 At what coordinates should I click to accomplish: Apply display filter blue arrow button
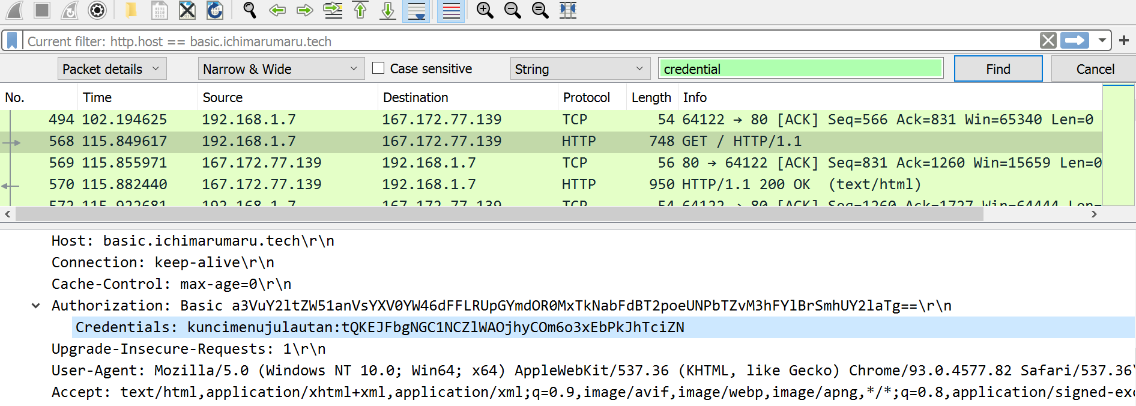pos(1075,41)
